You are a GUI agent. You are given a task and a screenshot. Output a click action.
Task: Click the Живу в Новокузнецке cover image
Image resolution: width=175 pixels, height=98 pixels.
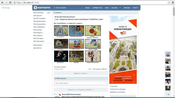(x=123, y=50)
